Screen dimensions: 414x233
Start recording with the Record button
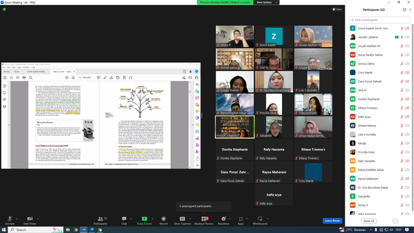[164, 220]
